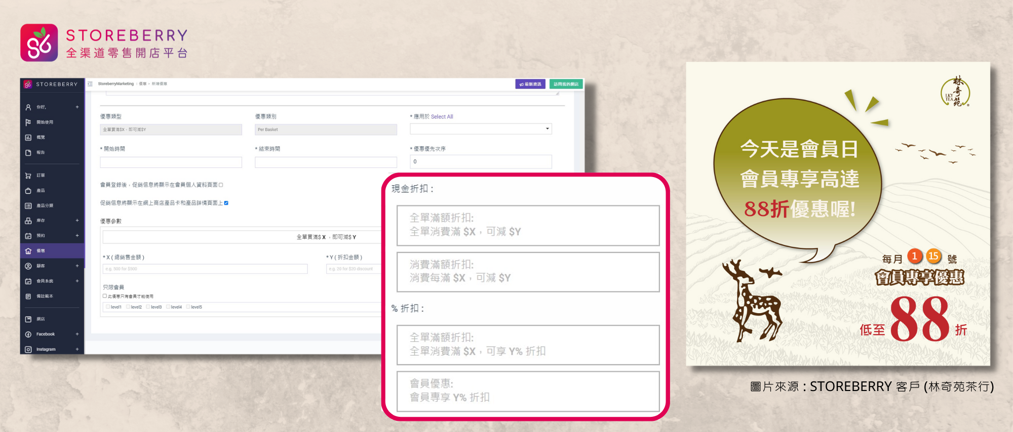Click the Storeberry logo in admin header
The height and width of the screenshot is (432, 1013).
tap(52, 84)
